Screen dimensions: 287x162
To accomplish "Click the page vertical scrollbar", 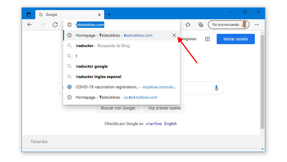I will 262,82.
